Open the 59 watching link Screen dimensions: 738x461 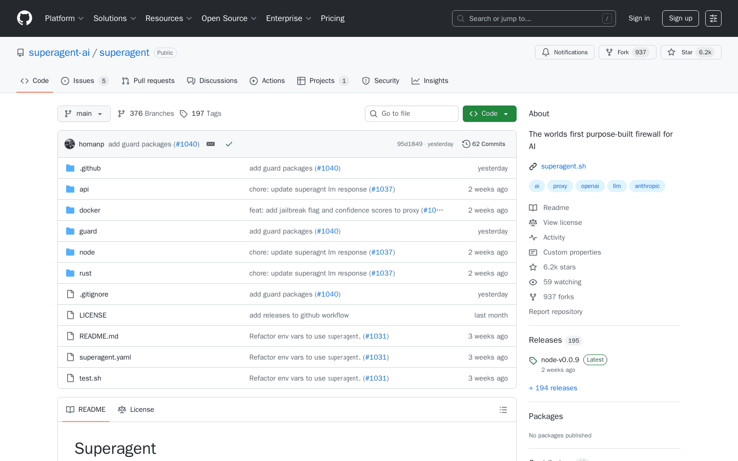555,282
